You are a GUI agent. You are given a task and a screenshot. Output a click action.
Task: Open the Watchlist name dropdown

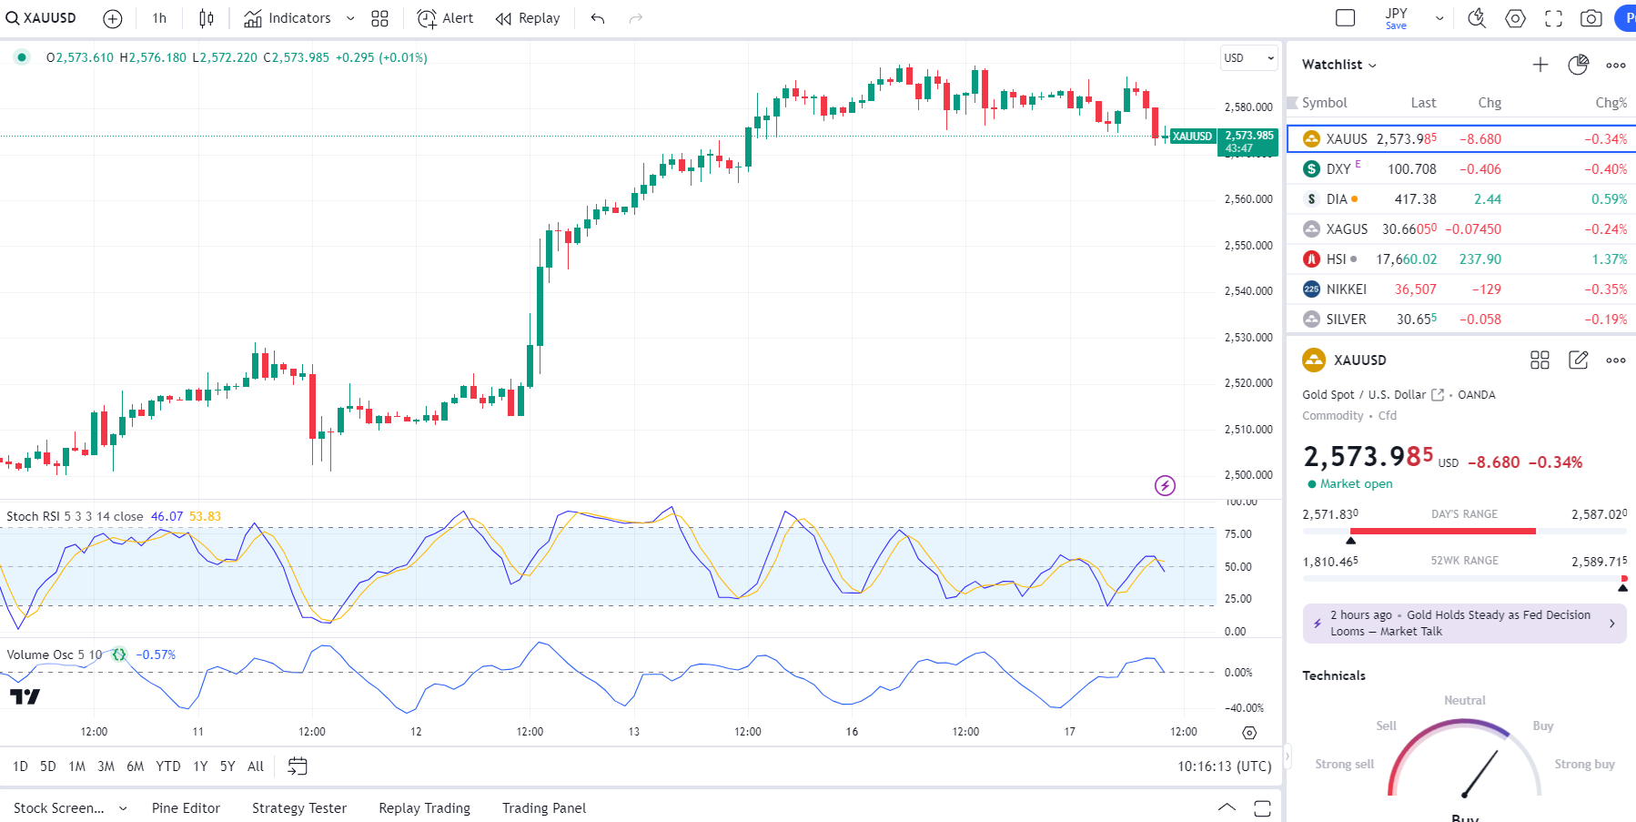coord(1338,65)
